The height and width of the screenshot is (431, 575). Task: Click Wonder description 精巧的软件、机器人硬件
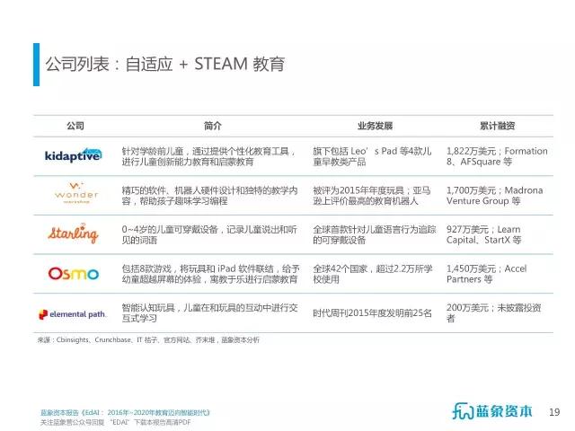(209, 196)
